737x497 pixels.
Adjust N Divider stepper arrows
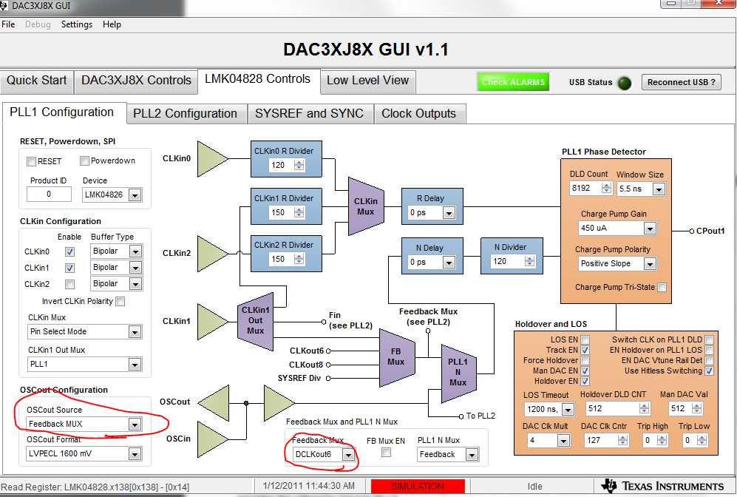coord(530,261)
